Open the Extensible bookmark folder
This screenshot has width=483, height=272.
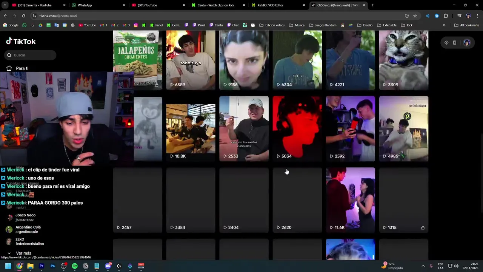(386, 25)
